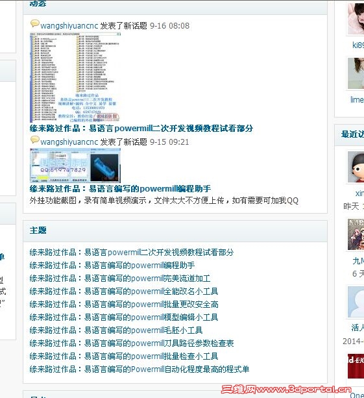364x398 pixels.
Task: Open topic powermill全能改名小工具
Action: [x=124, y=292]
